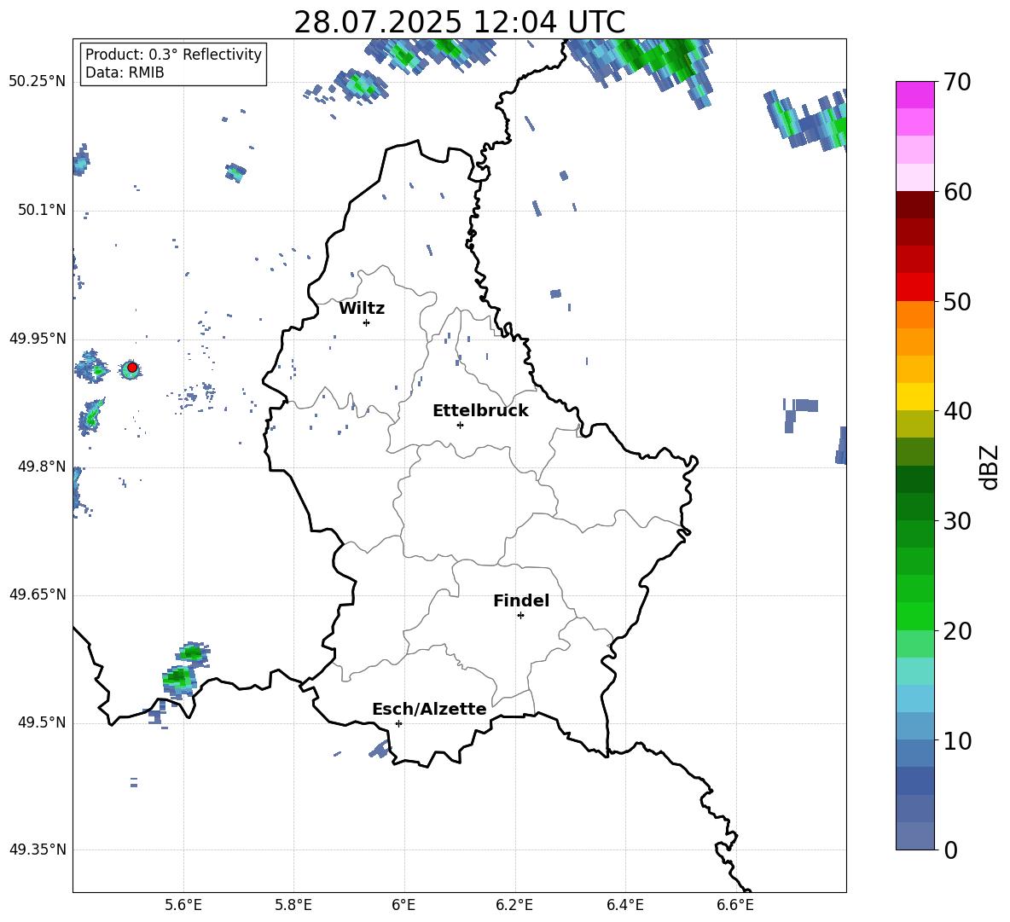This screenshot has width=1010, height=922.
Task: Click the dark maroon swatch just below 60
Action: 914,205
